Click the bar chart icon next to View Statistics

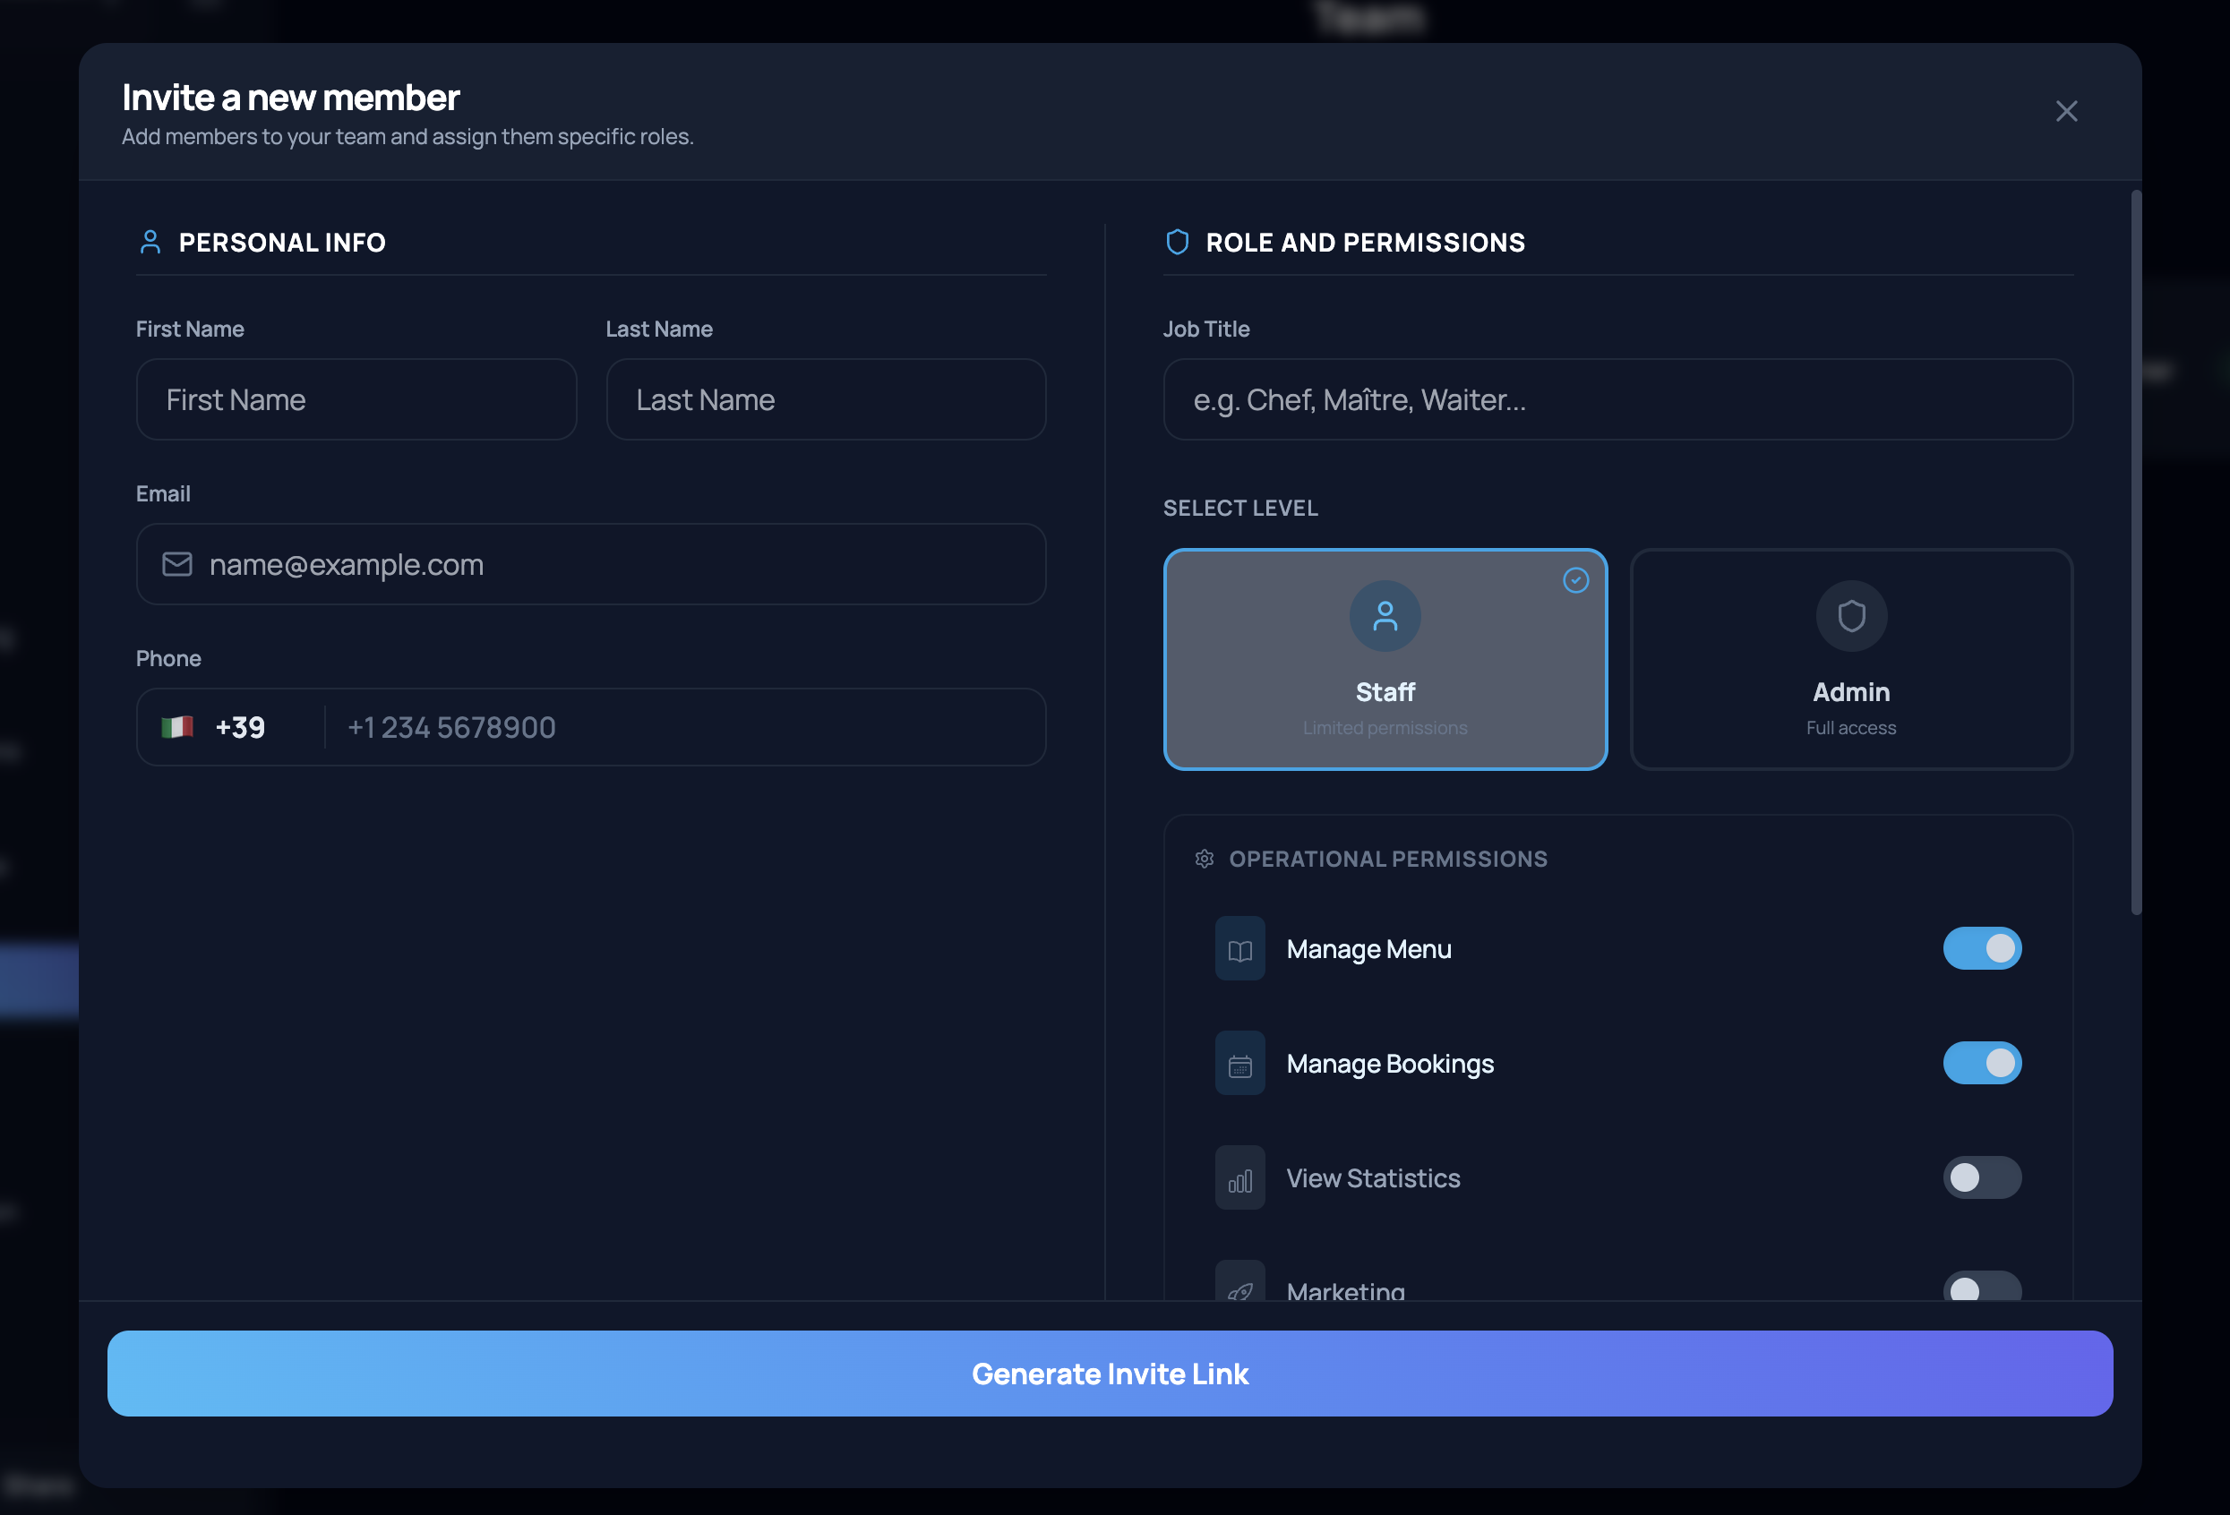coord(1239,1177)
